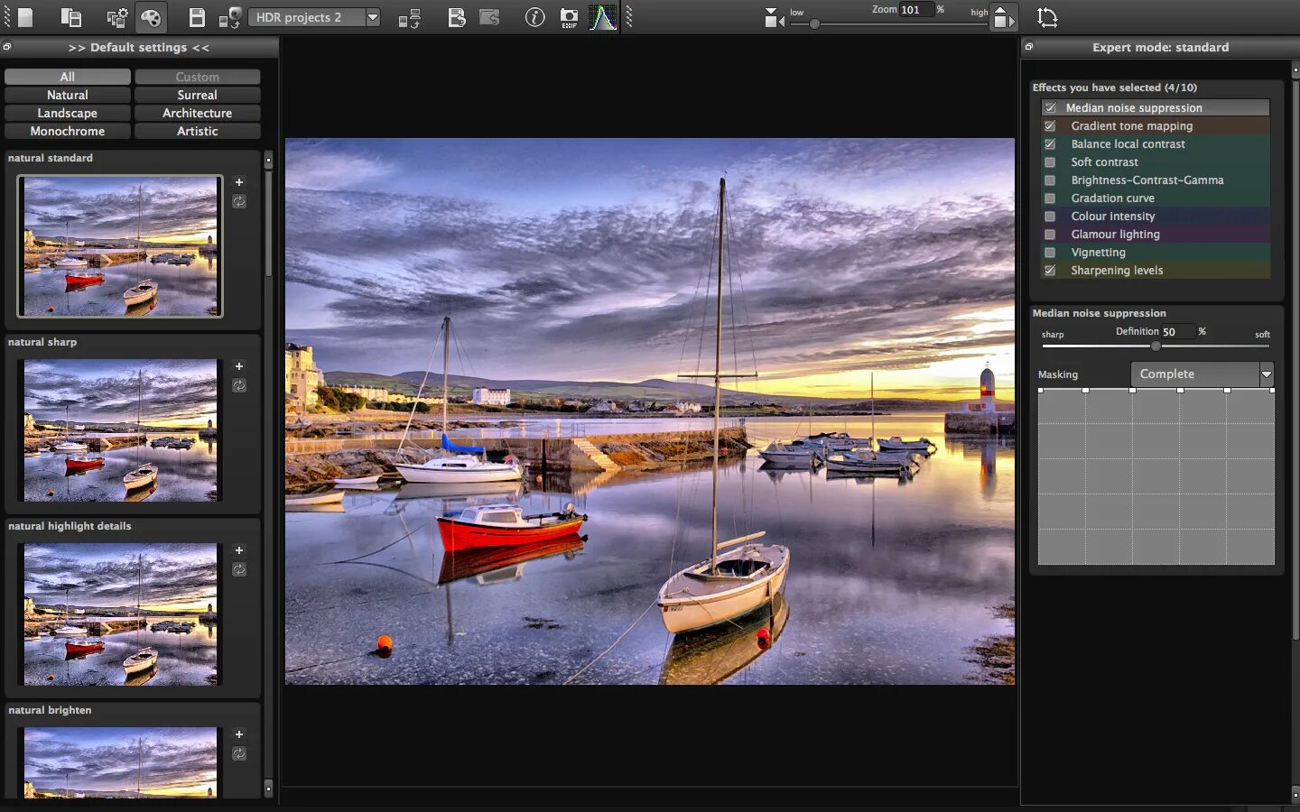Uncheck Median noise suppression effect
The width and height of the screenshot is (1300, 812).
(x=1050, y=107)
